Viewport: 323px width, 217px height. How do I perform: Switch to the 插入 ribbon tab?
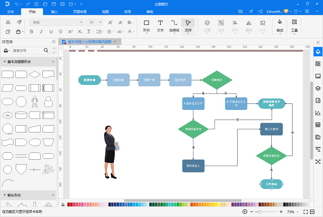(x=54, y=12)
